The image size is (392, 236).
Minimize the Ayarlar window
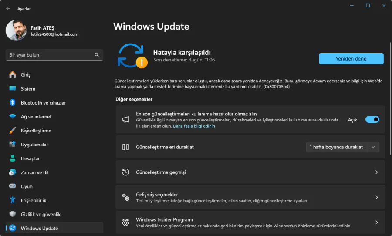coord(352,6)
